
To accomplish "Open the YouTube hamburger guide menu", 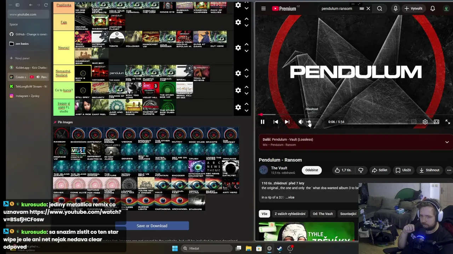I will [263, 8].
